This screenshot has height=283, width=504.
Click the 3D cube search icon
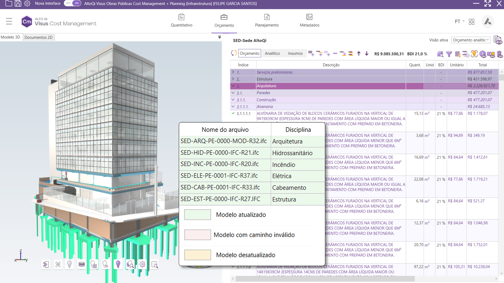click(440, 54)
